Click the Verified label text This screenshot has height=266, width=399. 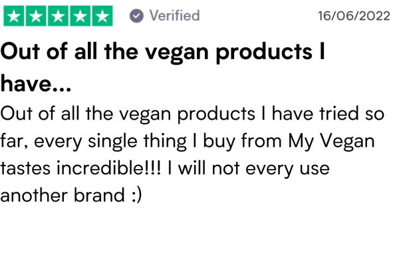pyautogui.click(x=174, y=15)
